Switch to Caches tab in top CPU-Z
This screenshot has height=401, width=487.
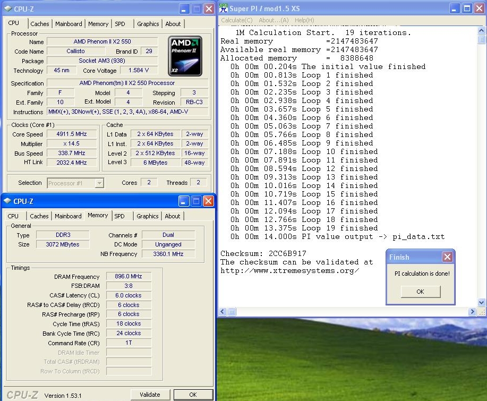[39, 24]
